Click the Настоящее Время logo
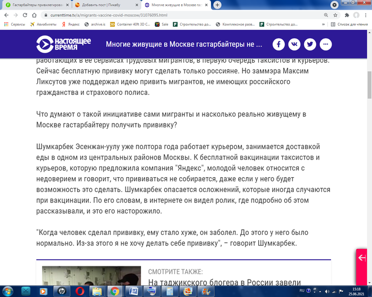Image resolution: width=372 pixels, height=297 pixels. (x=64, y=44)
